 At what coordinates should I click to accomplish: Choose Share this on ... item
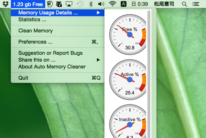coord(58,60)
